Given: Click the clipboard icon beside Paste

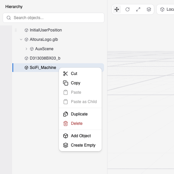Looking at the screenshot, I should [x=66, y=92].
